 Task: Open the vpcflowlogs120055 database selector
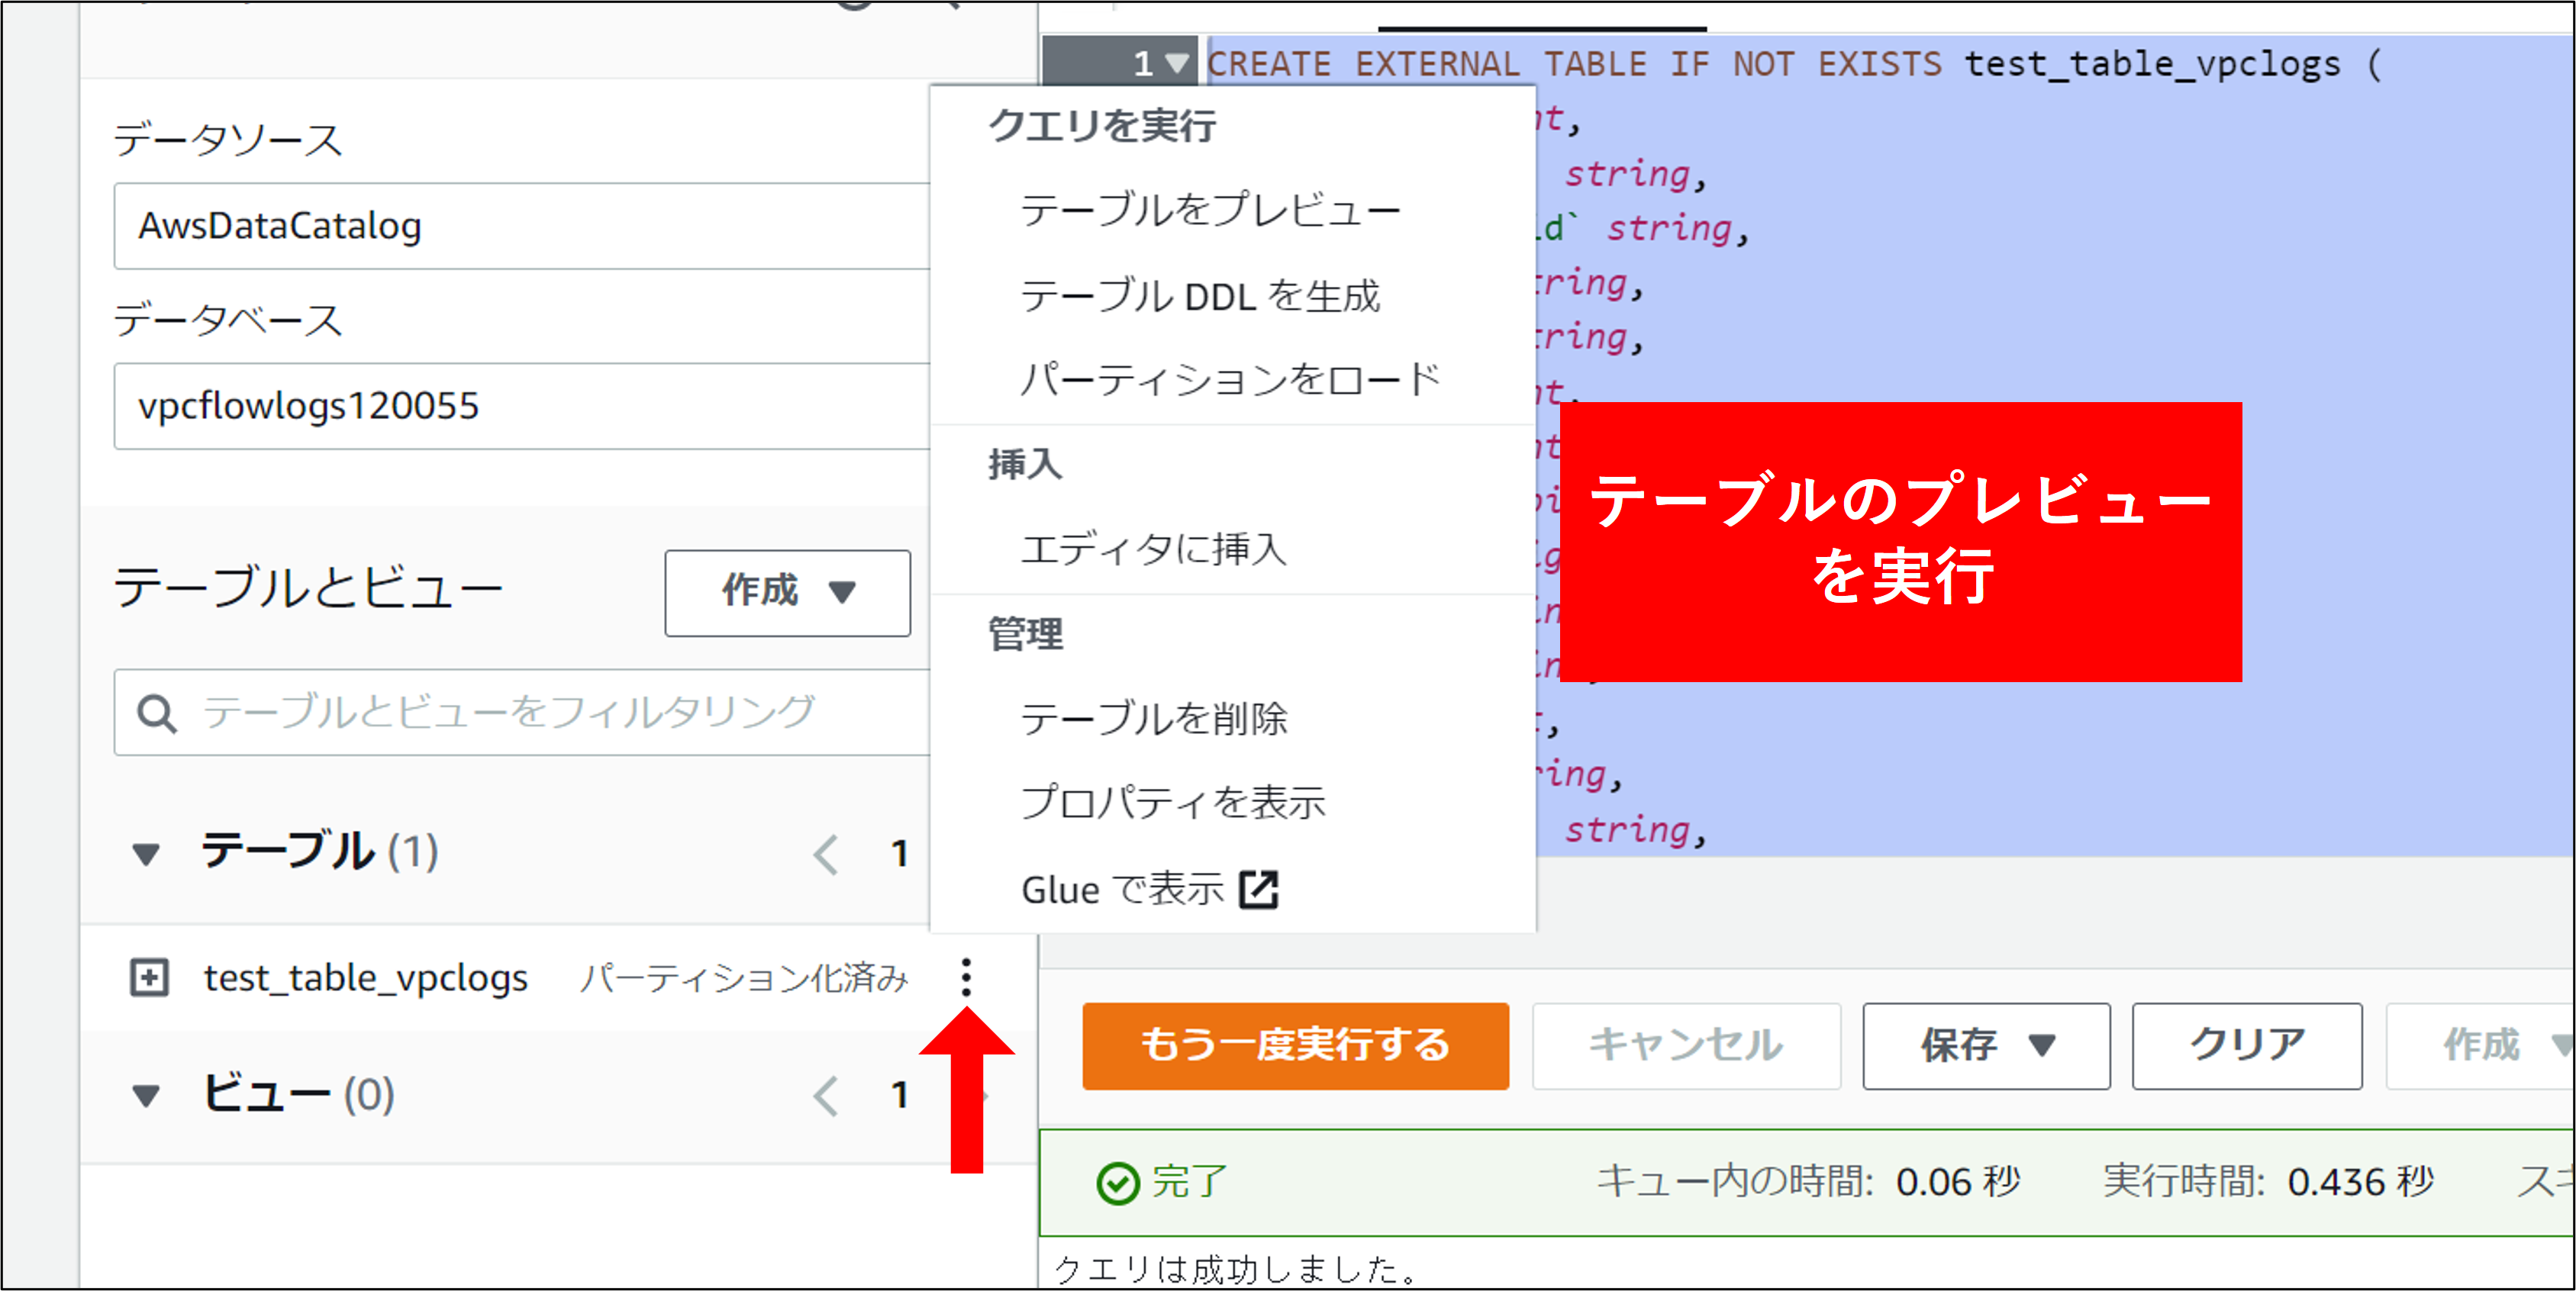(x=520, y=406)
